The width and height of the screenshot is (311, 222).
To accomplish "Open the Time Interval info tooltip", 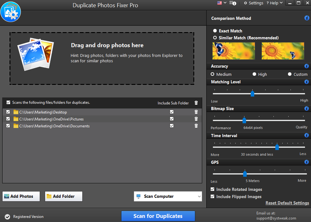I will 306,136.
